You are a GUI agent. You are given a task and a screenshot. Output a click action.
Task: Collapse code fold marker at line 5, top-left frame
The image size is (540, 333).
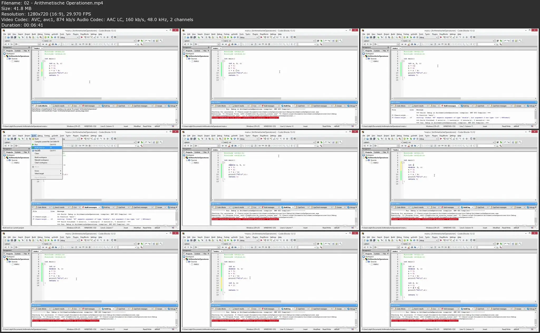coord(44,61)
